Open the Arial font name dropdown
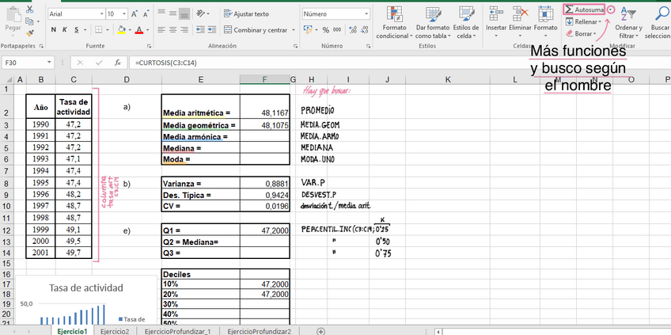The height and width of the screenshot is (335, 671). tap(101, 14)
